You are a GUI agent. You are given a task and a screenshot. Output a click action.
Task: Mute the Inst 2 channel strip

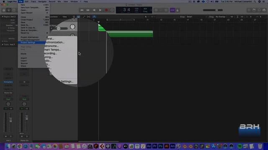6,136
